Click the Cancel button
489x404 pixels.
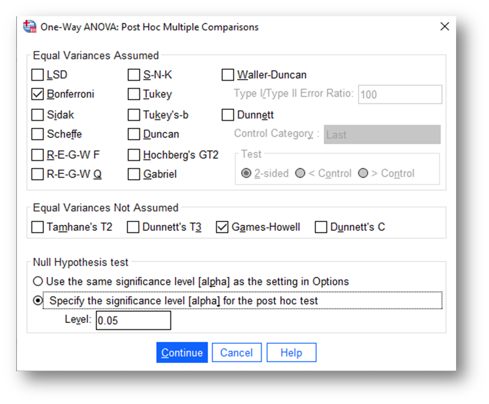coord(237,352)
